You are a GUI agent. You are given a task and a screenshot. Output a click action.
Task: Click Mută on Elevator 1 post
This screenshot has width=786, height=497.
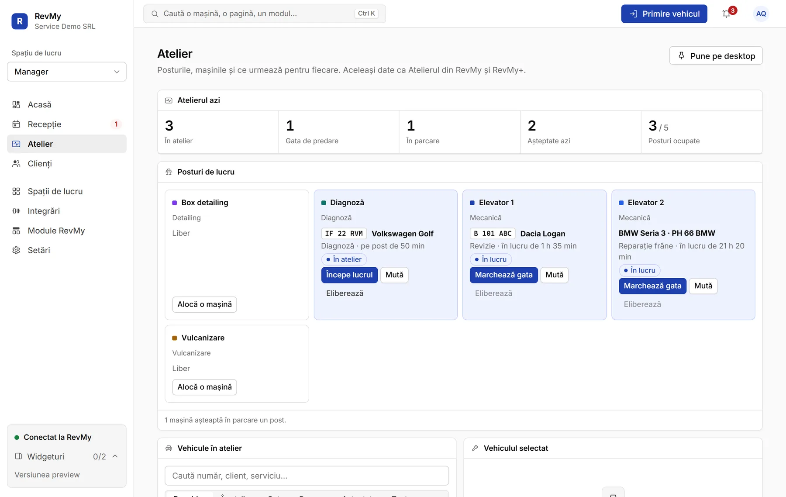coord(555,275)
